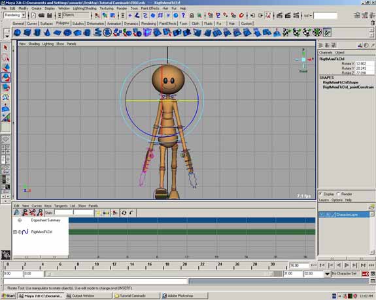Toggle visibility box of CharacterLayer
The width and height of the screenshot is (376, 300).
click(322, 215)
